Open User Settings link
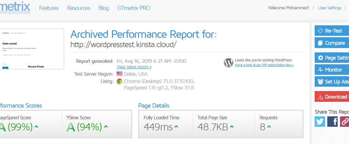349x144 pixels. [330, 8]
